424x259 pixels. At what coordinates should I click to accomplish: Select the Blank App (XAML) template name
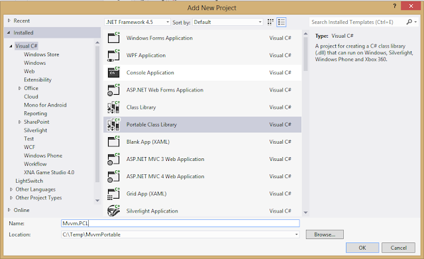[x=148, y=142]
